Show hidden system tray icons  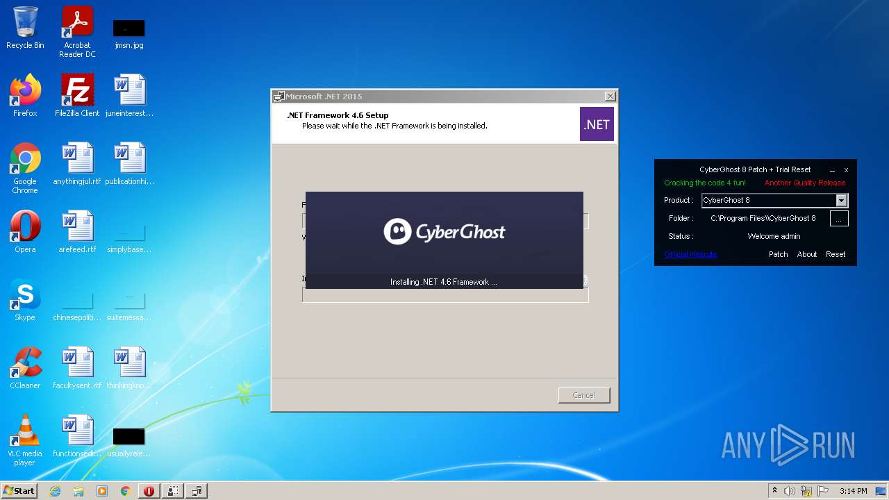774,491
